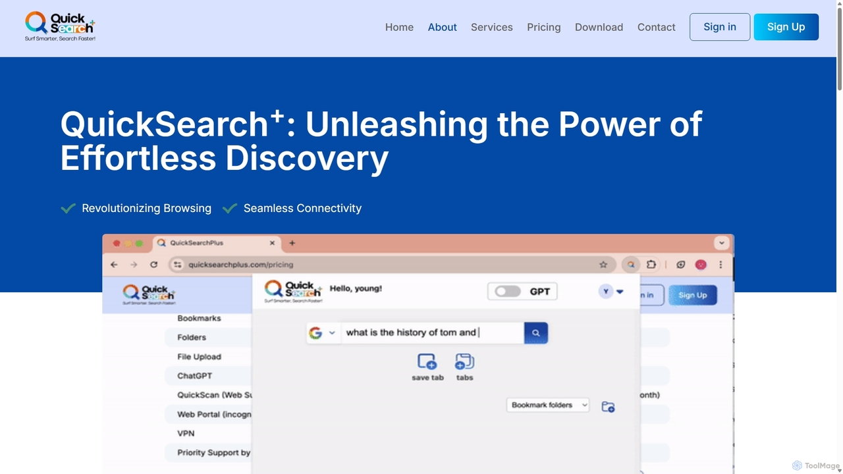Viewport: 843px width, 474px height.
Task: Open the Download page
Action: [599, 27]
